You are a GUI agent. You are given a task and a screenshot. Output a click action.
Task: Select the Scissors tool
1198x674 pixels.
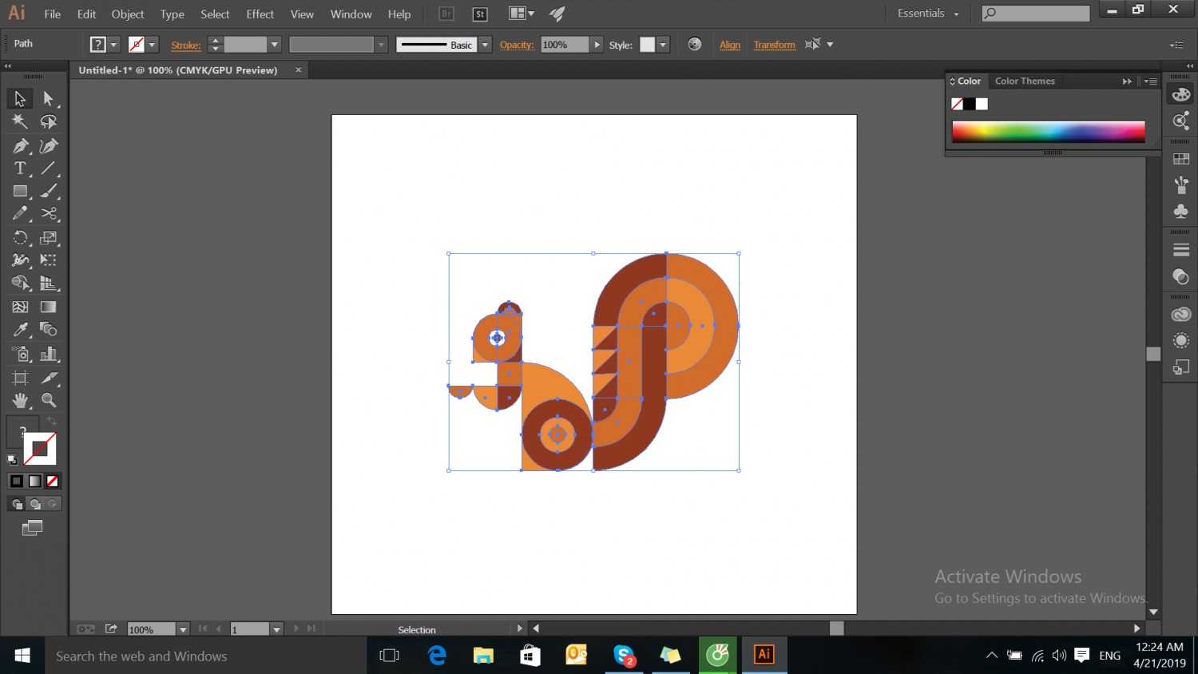tap(49, 213)
